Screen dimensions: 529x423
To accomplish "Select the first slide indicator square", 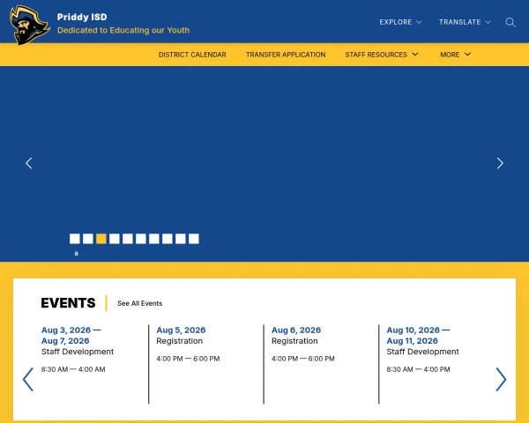I will coord(75,239).
